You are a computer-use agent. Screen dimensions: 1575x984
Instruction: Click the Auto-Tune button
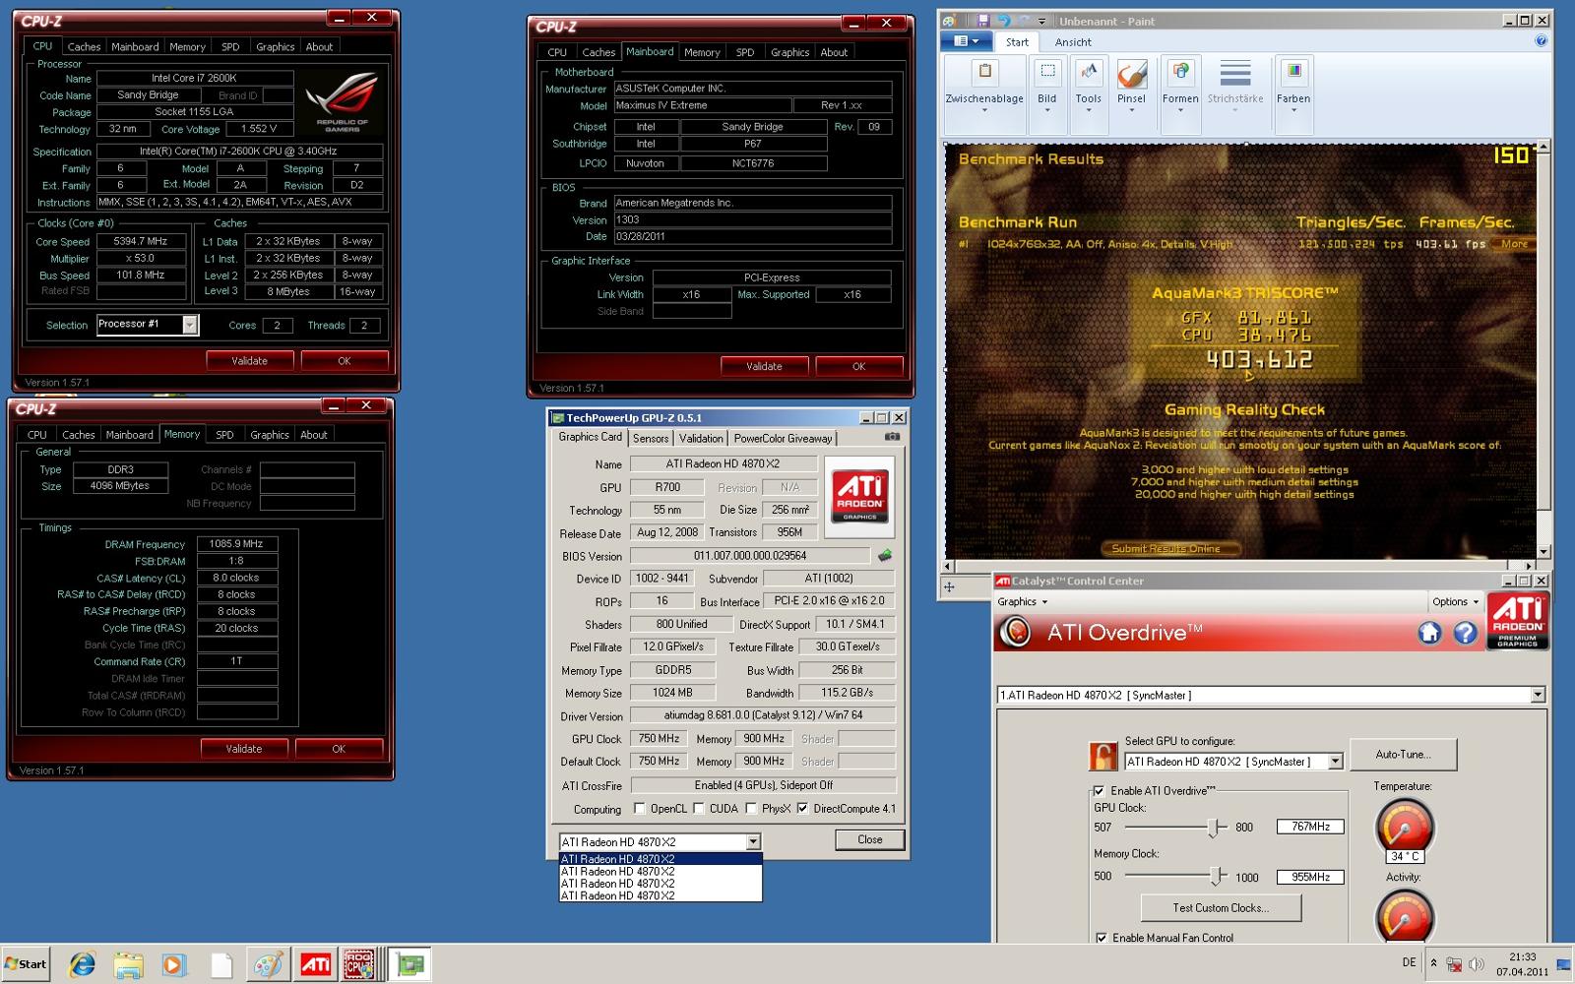pyautogui.click(x=1403, y=755)
